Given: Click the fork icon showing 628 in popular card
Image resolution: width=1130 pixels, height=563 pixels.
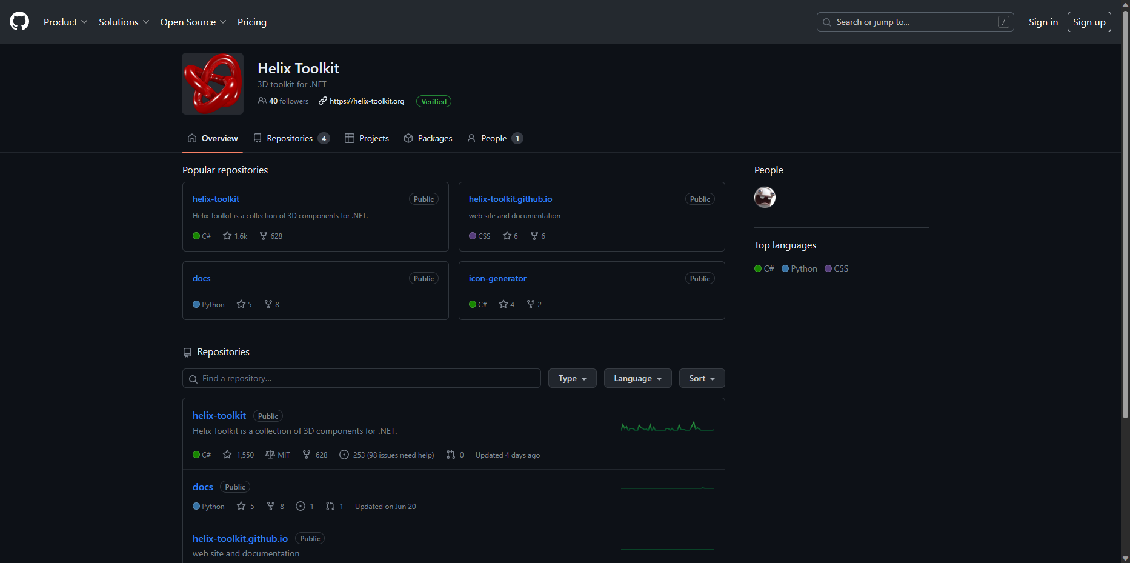Looking at the screenshot, I should pyautogui.click(x=264, y=236).
